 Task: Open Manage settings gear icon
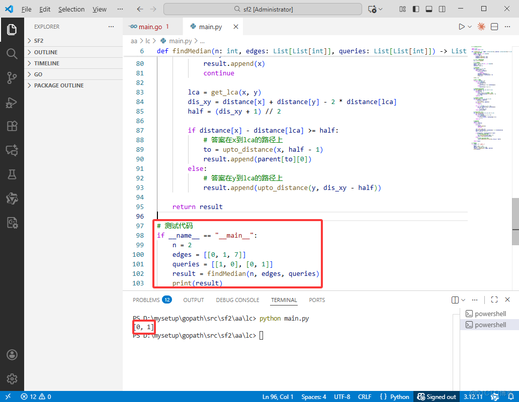pyautogui.click(x=12, y=379)
